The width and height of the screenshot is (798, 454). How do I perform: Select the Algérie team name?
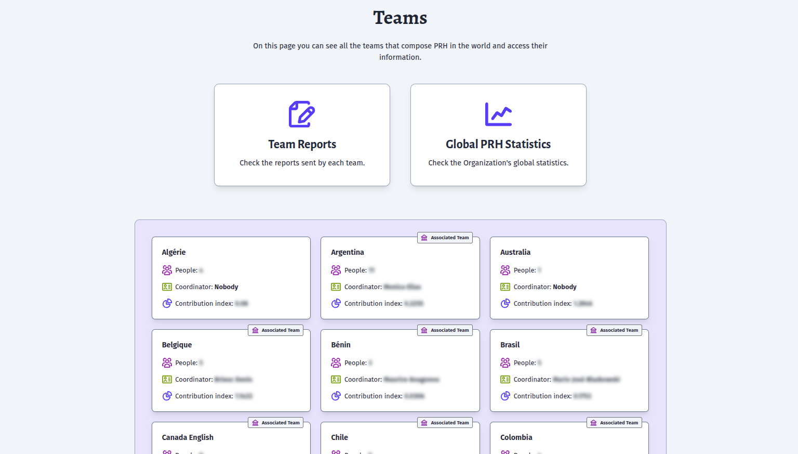tap(174, 252)
